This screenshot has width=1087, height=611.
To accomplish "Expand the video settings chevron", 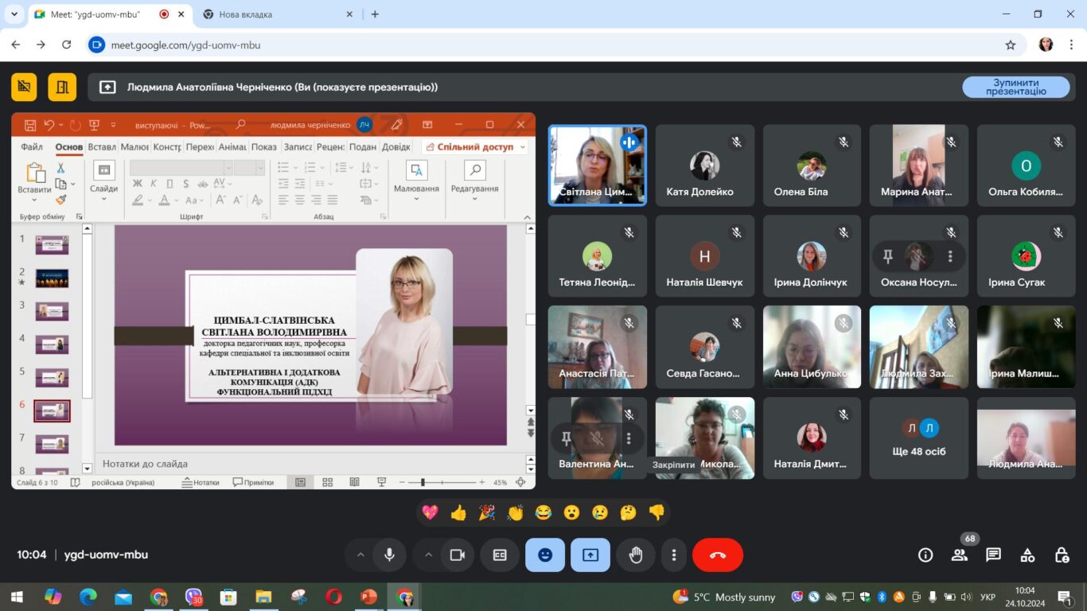I will (428, 555).
